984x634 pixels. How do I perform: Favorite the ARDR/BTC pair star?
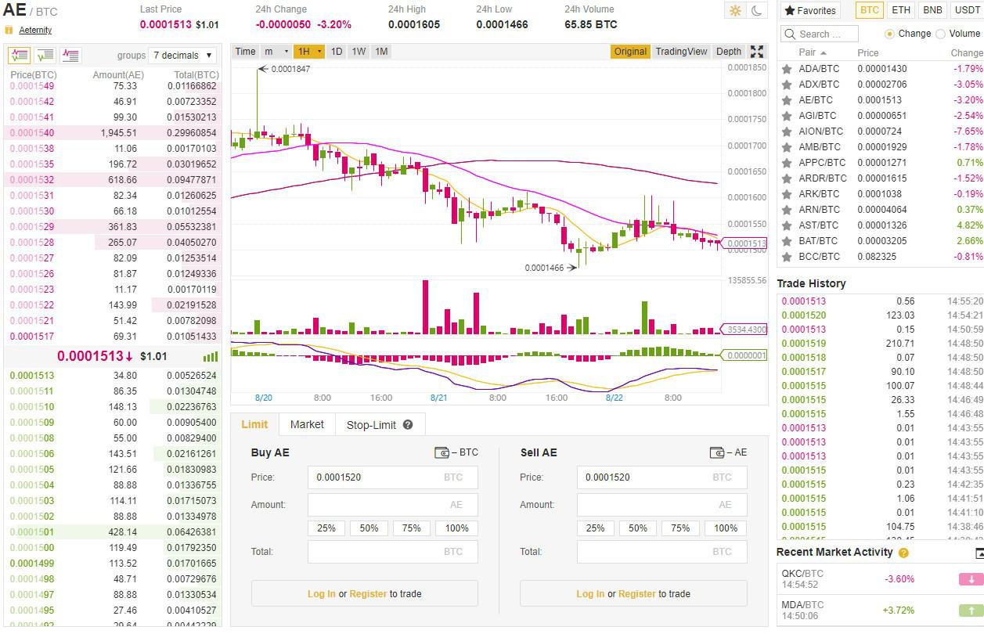pyautogui.click(x=787, y=178)
